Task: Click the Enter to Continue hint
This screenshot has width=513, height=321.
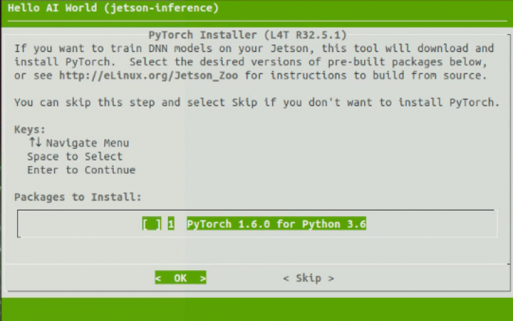Action: tap(81, 169)
